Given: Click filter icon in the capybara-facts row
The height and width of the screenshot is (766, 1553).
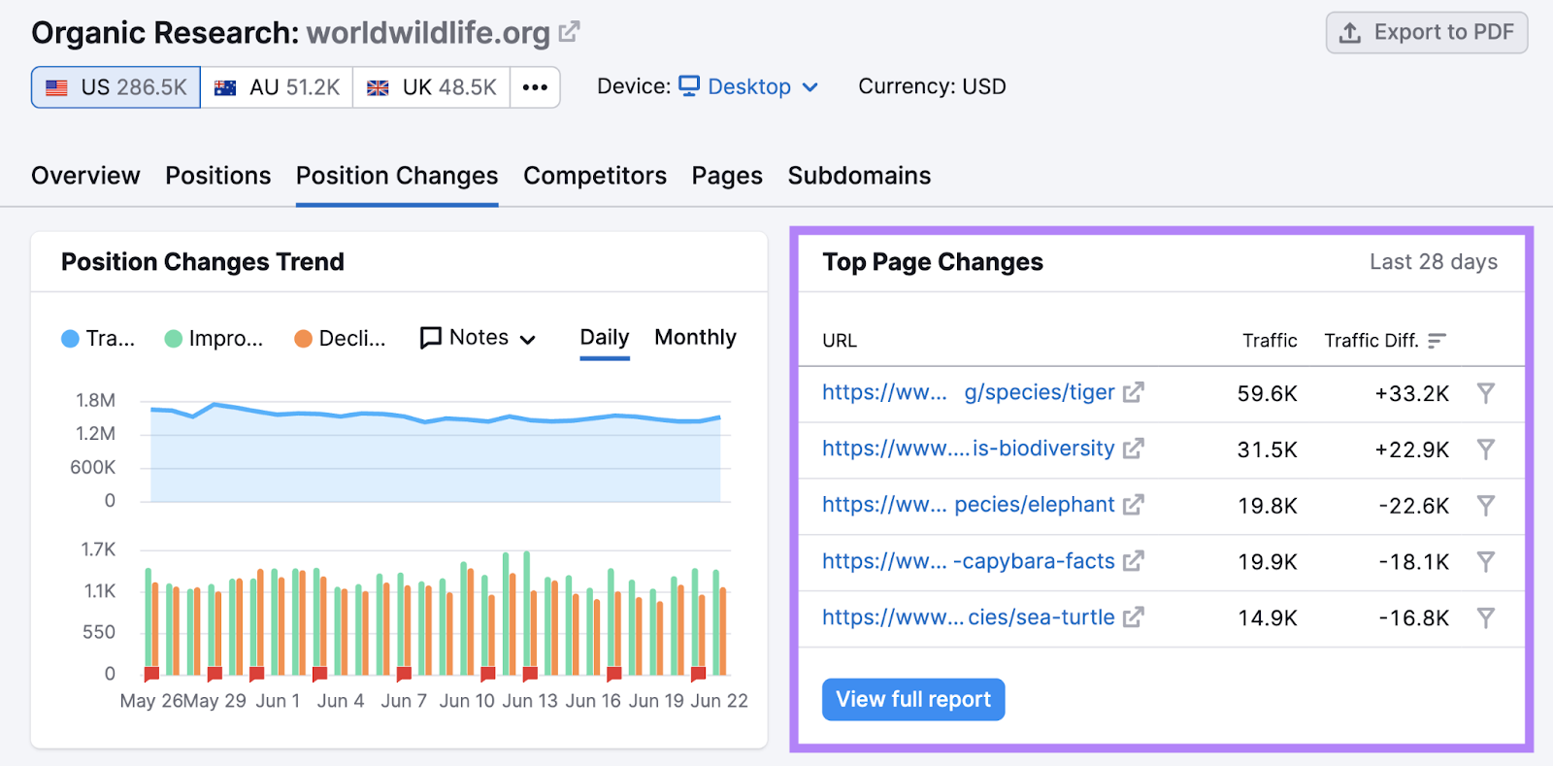Looking at the screenshot, I should coord(1485,562).
